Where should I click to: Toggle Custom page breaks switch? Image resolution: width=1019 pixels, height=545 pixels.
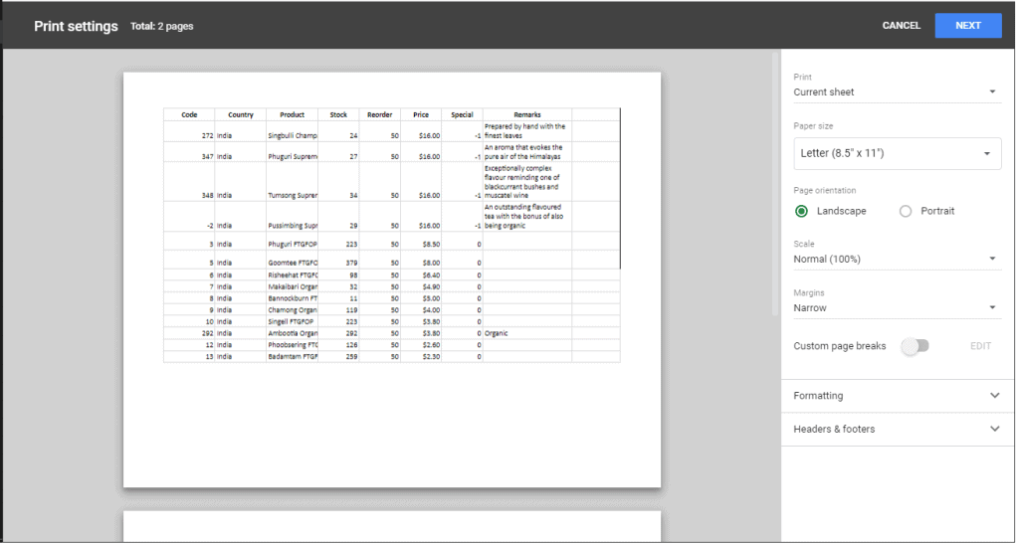coord(916,346)
